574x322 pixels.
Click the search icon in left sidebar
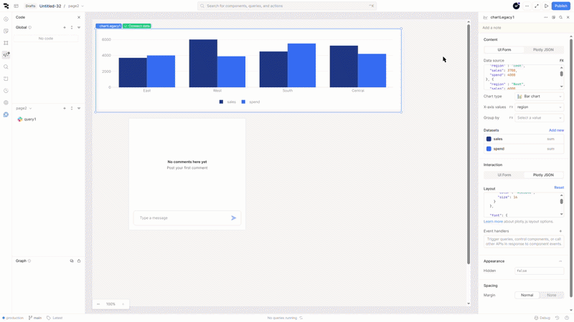pos(6,67)
